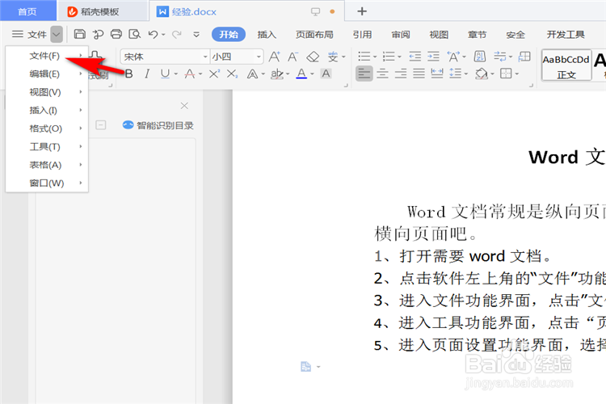Click the Clear formatting eraser icon

coord(313,57)
